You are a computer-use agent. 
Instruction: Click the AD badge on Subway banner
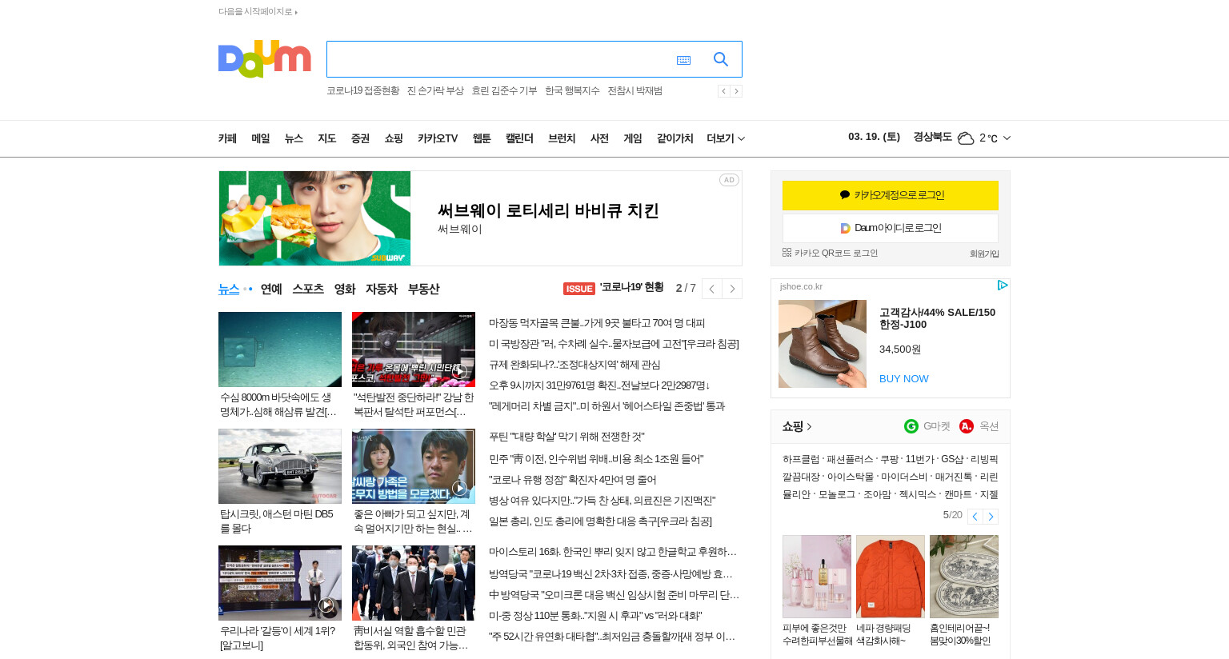coord(729,180)
